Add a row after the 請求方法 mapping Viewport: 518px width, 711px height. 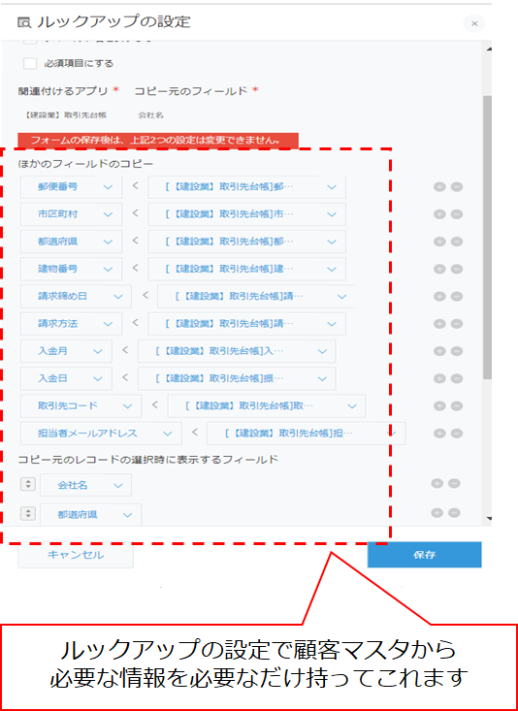(x=439, y=324)
